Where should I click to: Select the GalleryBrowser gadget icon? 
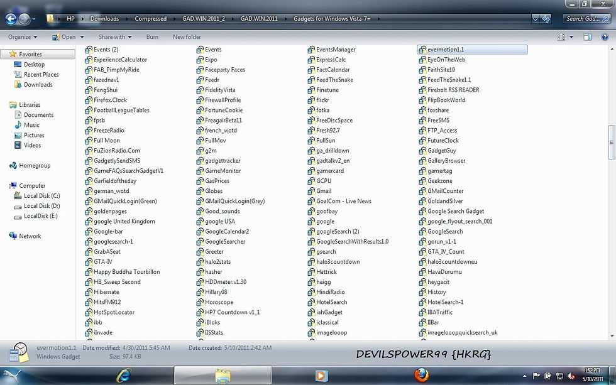click(x=422, y=161)
